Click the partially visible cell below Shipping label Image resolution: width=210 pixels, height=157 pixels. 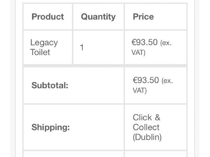tap(73, 154)
